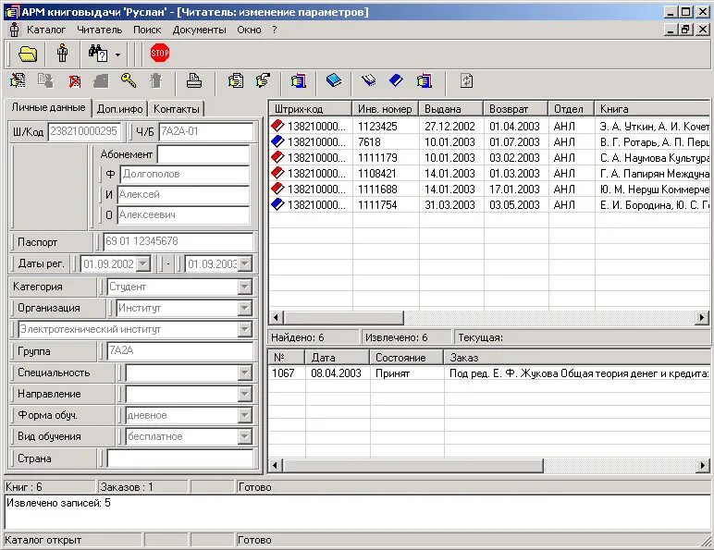714x550 pixels.
Task: Open the registration start date 01.09.2002 dropdown
Action: pyautogui.click(x=143, y=263)
